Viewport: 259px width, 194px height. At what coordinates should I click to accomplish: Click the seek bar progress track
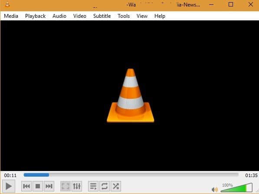click(131, 175)
